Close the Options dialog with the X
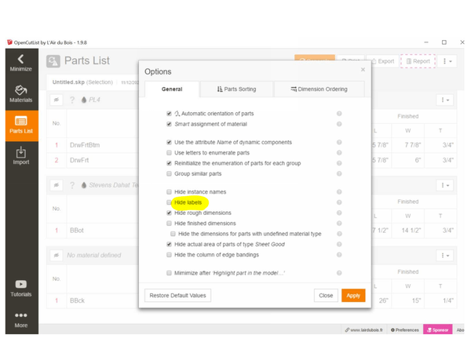Image resolution: width=471 pixels, height=353 pixels. [363, 70]
